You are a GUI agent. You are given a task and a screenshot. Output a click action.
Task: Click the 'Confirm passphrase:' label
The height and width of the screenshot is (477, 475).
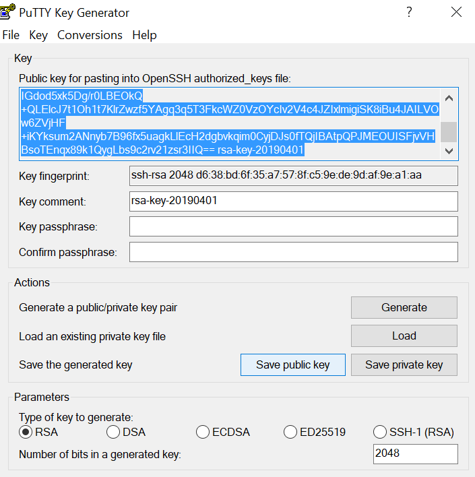point(68,253)
